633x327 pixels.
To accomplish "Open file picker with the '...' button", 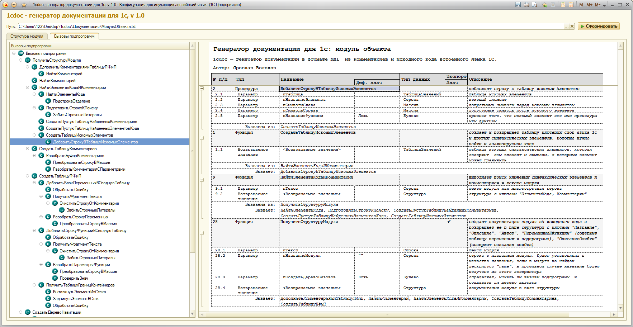I will pyautogui.click(x=567, y=27).
